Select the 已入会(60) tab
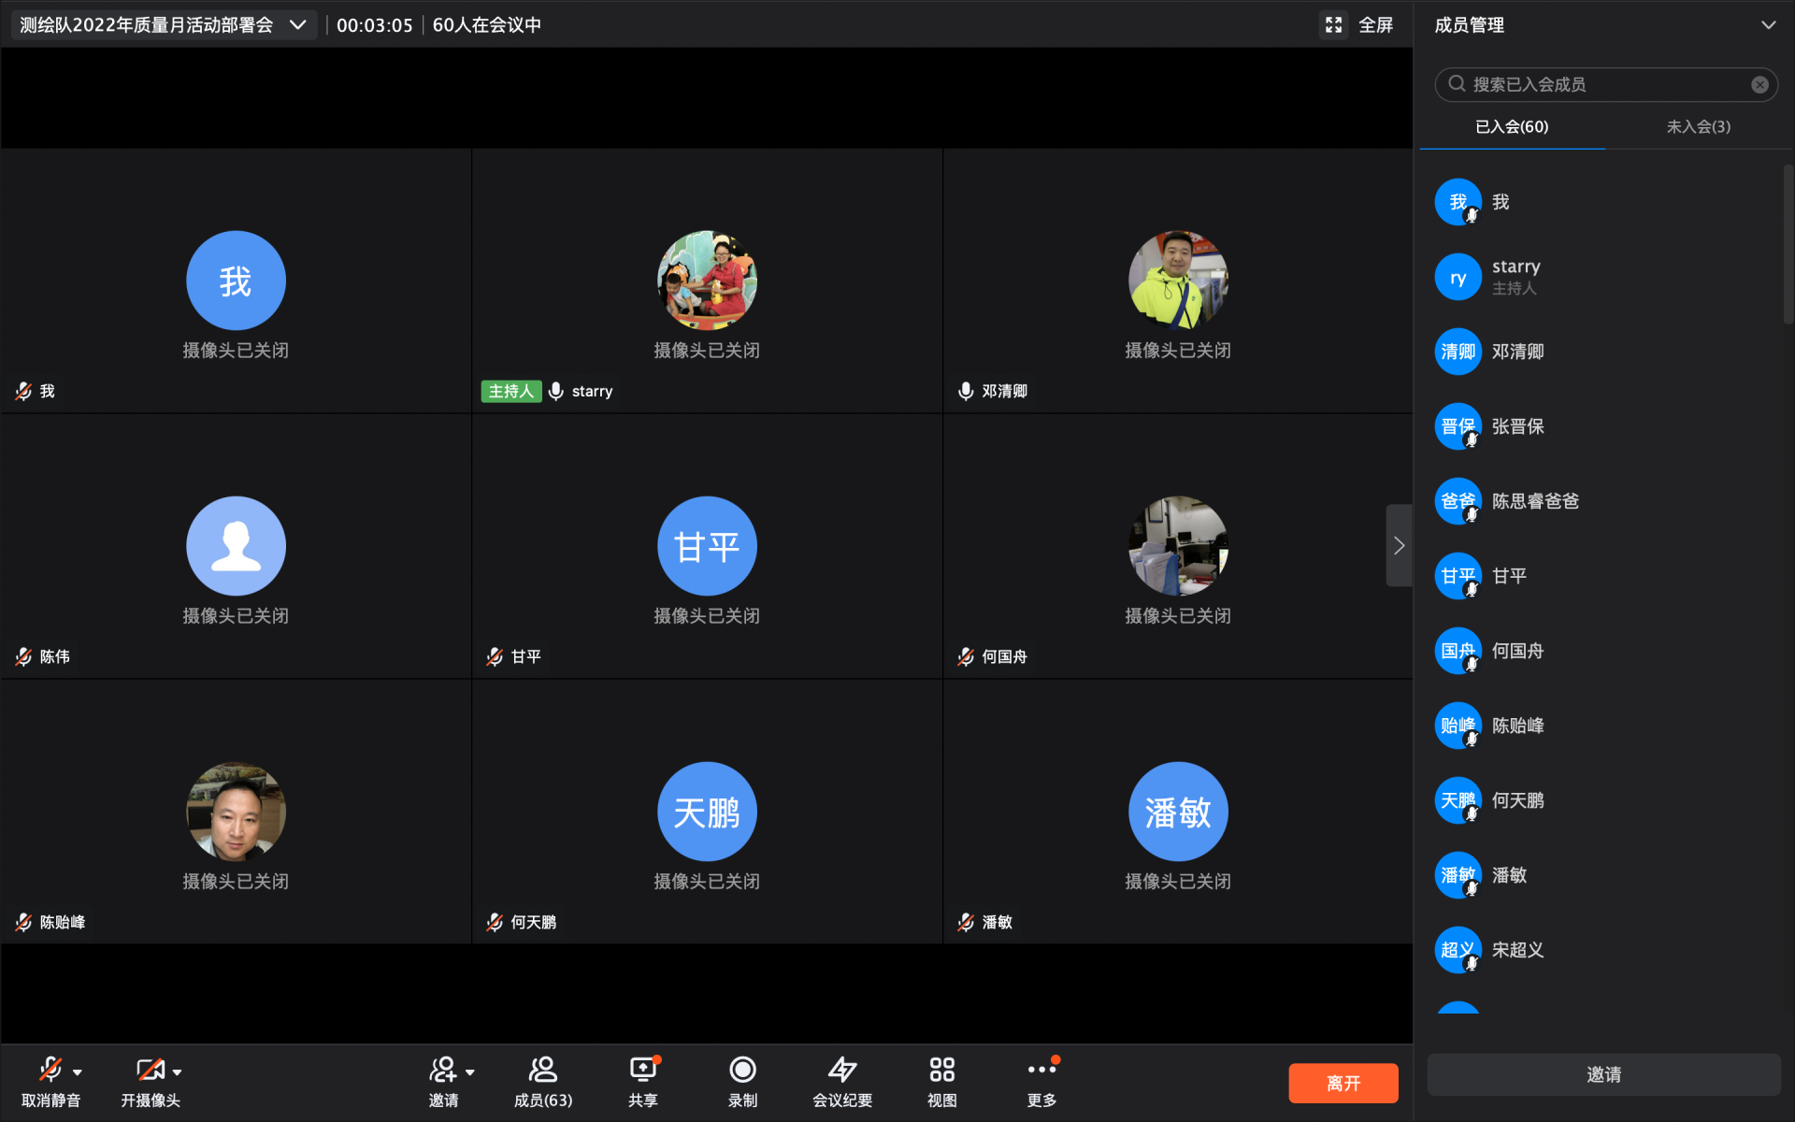This screenshot has width=1795, height=1122. (x=1512, y=127)
